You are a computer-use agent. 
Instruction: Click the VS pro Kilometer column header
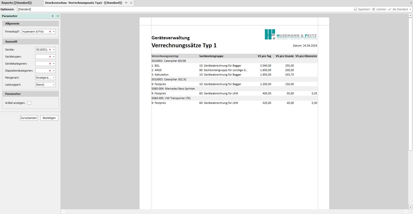(306, 56)
